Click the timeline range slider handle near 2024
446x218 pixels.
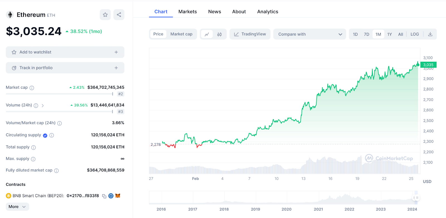coord(416,198)
